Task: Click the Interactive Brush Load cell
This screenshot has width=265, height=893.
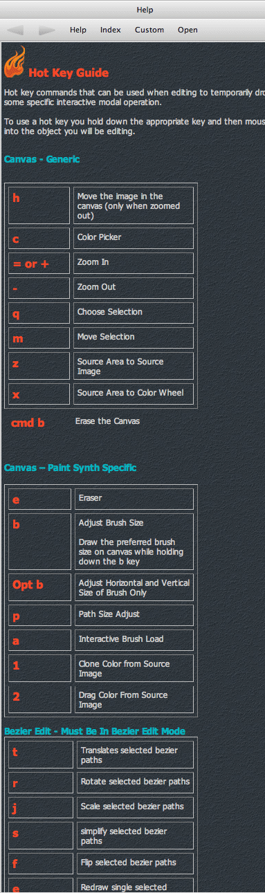Action: [x=134, y=640]
